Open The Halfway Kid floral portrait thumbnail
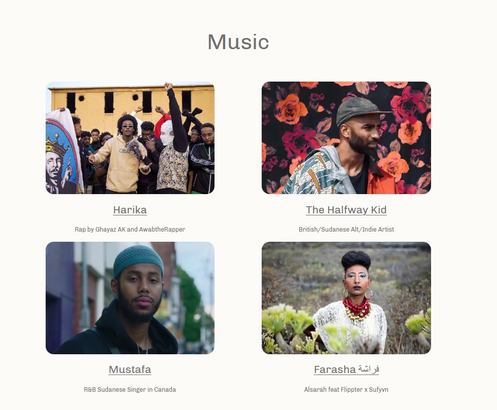The image size is (497, 410). coord(346,138)
